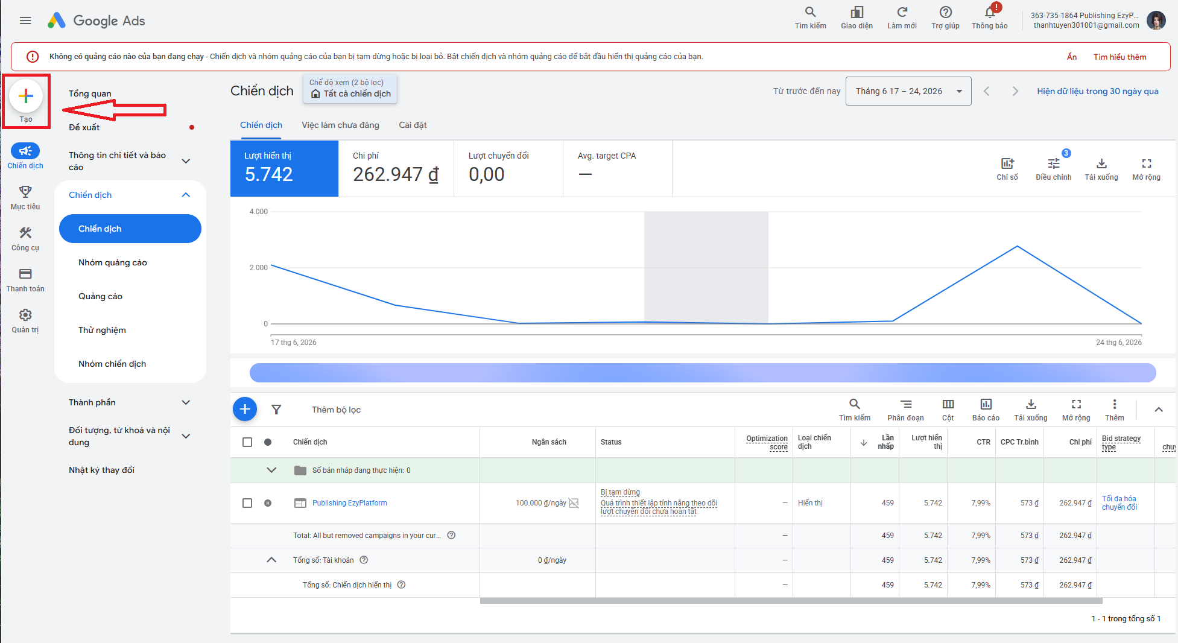
Task: Open chart Chỉ số metrics selector
Action: (x=1007, y=169)
